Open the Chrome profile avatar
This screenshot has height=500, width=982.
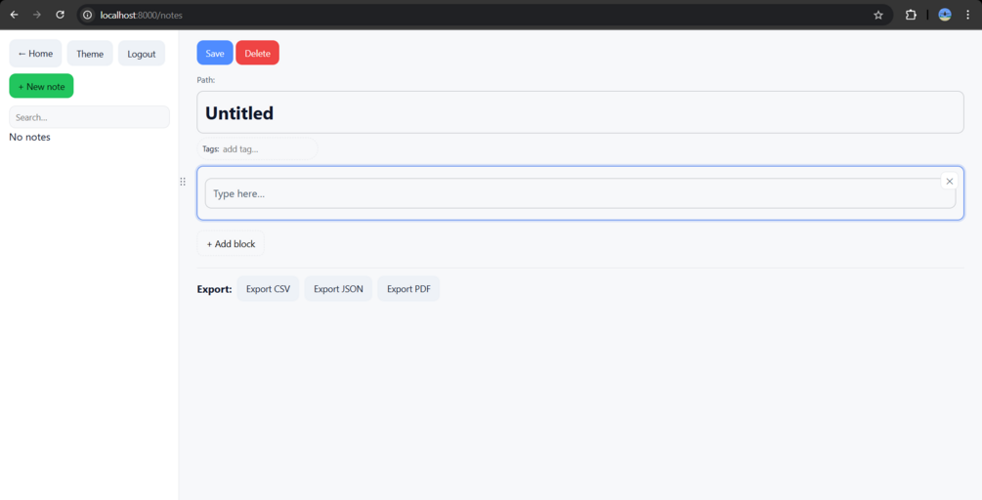[945, 15]
